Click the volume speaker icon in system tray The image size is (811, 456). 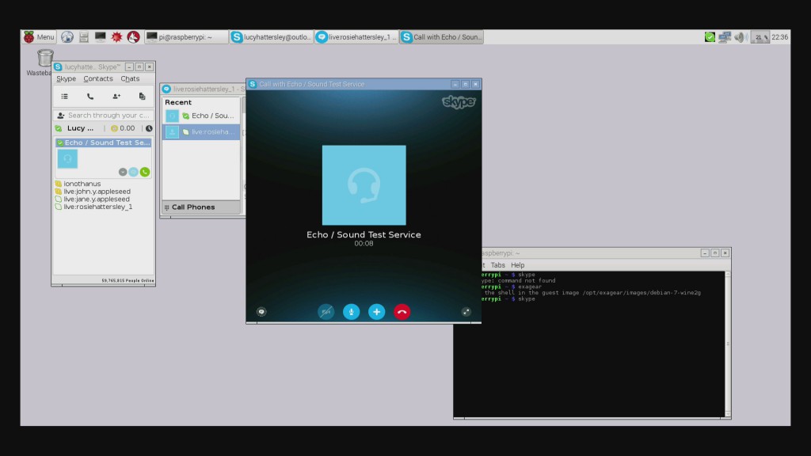[x=741, y=36]
